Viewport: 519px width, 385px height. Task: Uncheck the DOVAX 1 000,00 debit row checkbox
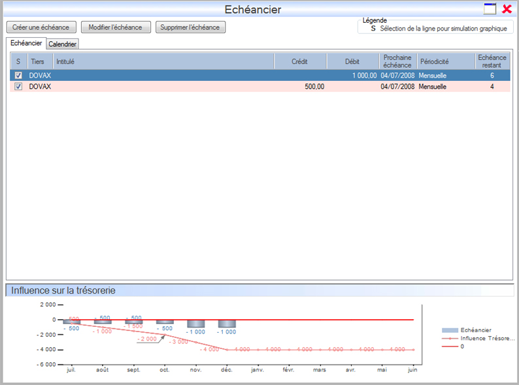tap(18, 75)
